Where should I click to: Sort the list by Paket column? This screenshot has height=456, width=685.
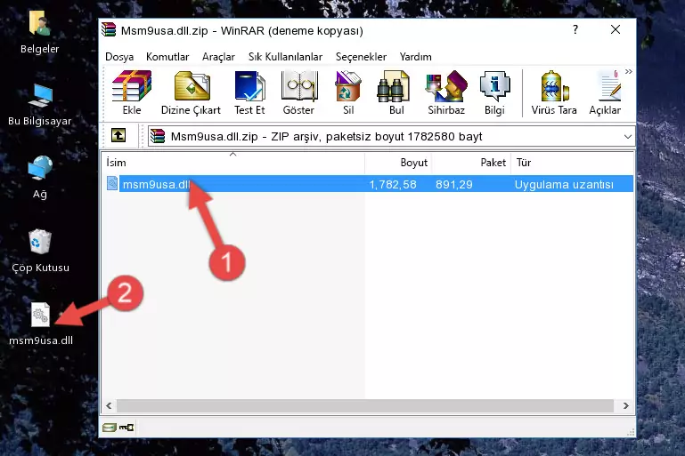(471, 163)
